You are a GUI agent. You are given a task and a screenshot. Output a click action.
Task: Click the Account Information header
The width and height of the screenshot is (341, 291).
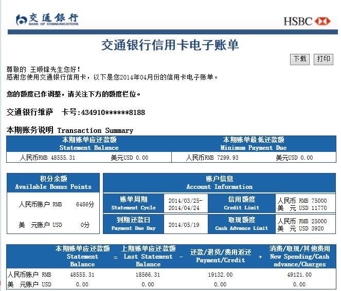[x=219, y=183]
